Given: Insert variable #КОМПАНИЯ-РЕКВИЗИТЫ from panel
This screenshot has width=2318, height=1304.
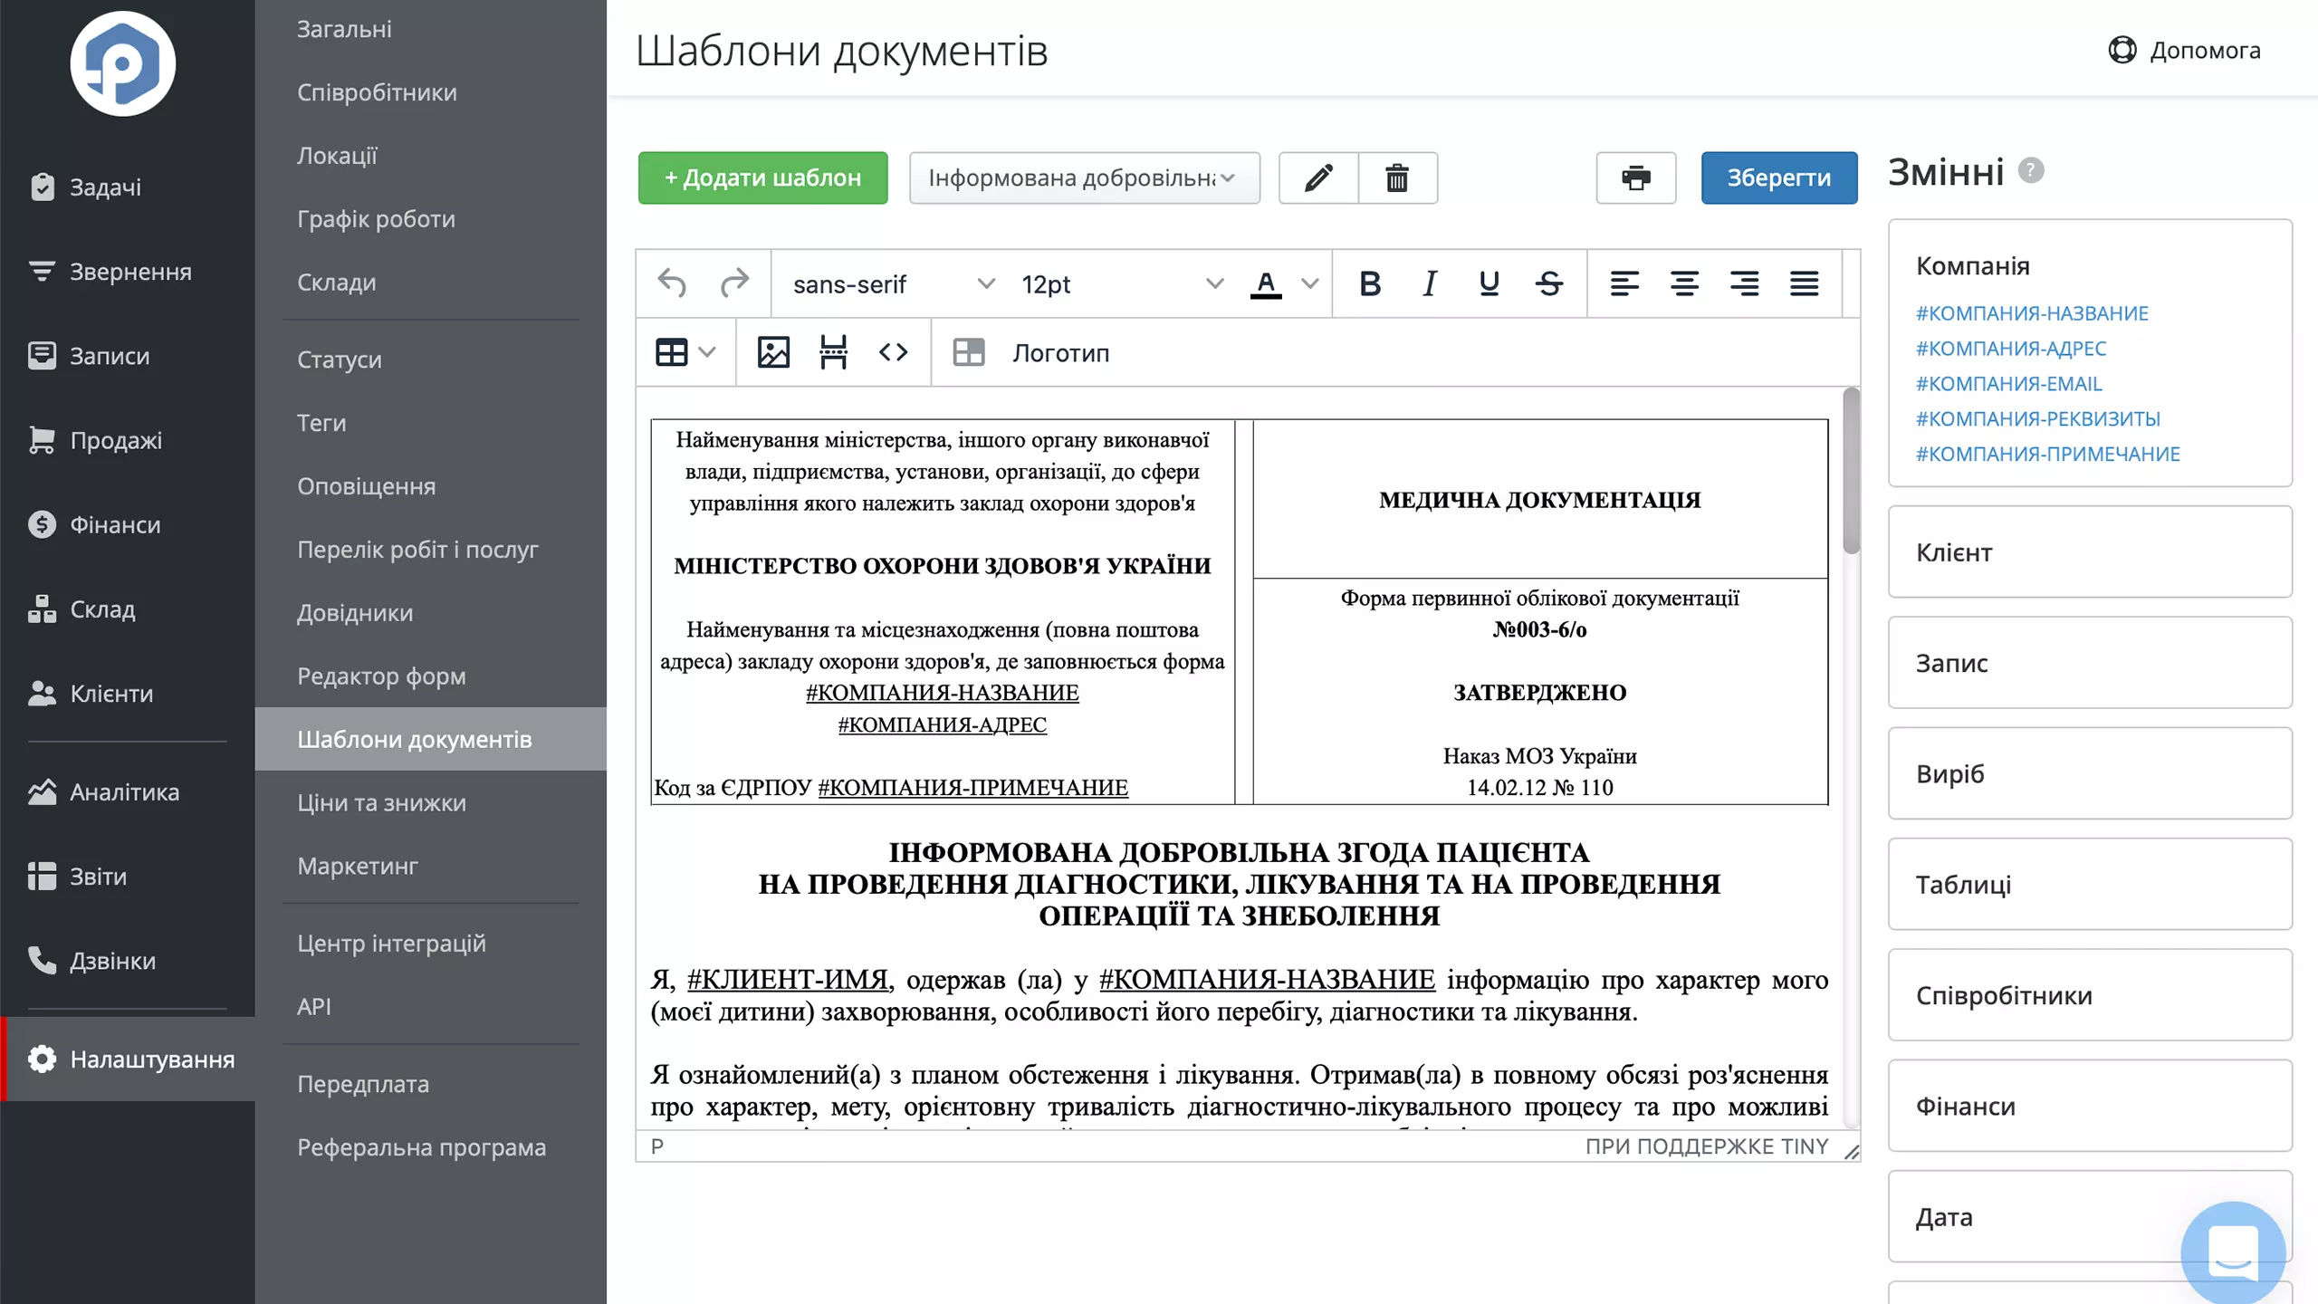Looking at the screenshot, I should pyautogui.click(x=2038, y=418).
